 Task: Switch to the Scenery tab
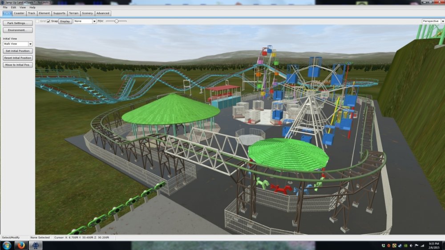coord(88,13)
